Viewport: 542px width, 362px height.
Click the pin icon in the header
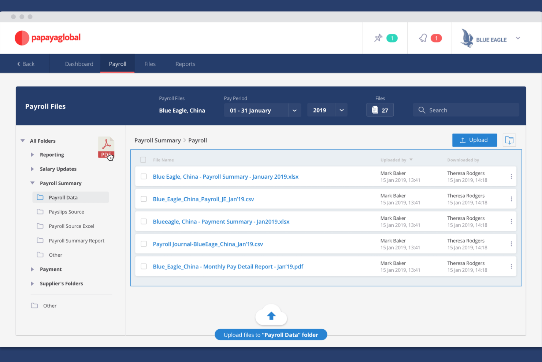[378, 38]
